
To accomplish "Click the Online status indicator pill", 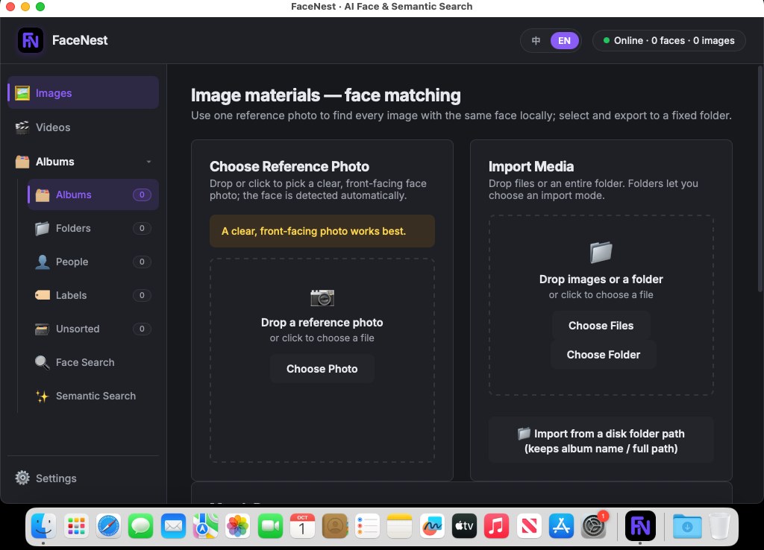I will [669, 41].
